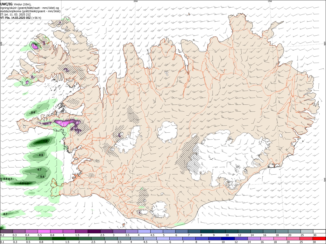This screenshot has width=326, height=244.
Task: Click the 'Vindur (10m),' text in the header
Action: 22,4
